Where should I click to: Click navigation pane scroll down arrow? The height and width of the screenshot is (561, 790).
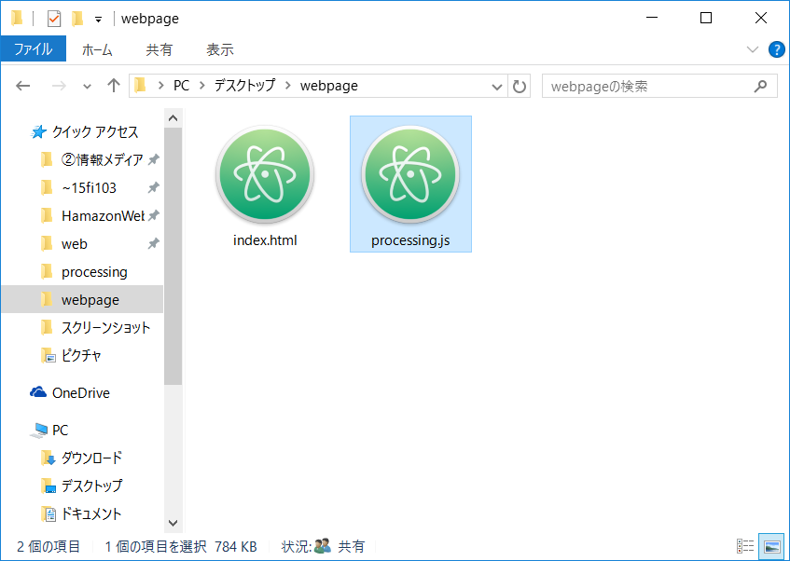pyautogui.click(x=173, y=523)
